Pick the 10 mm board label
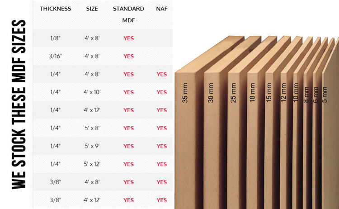Screen dimensions: 339x209 point(296,92)
